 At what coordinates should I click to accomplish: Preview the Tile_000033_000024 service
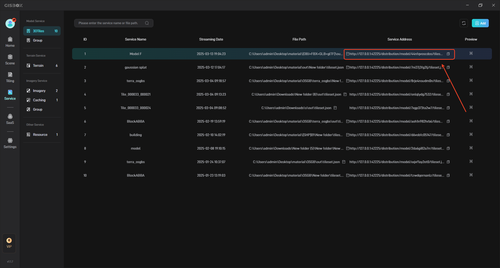[471, 107]
